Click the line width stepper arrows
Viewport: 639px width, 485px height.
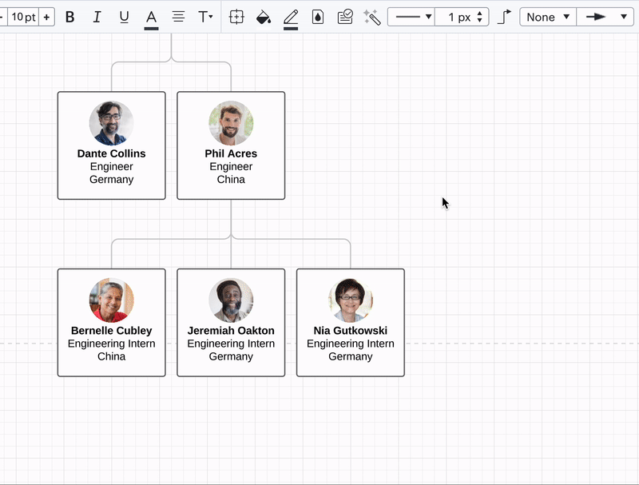click(479, 17)
